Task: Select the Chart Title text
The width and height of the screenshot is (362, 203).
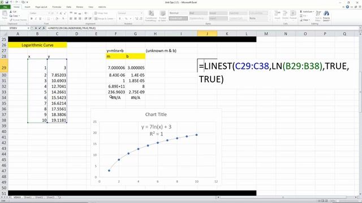Action: click(x=156, y=114)
